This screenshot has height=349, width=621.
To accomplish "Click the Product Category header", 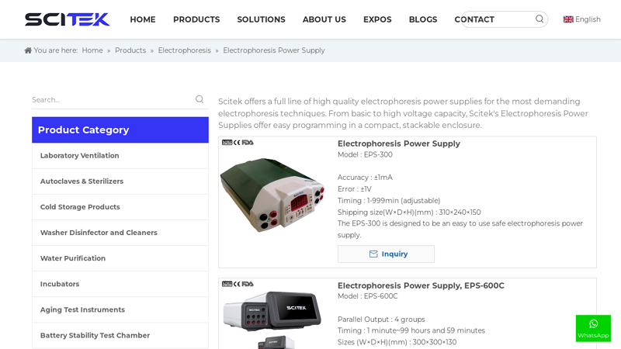I will click(x=120, y=130).
